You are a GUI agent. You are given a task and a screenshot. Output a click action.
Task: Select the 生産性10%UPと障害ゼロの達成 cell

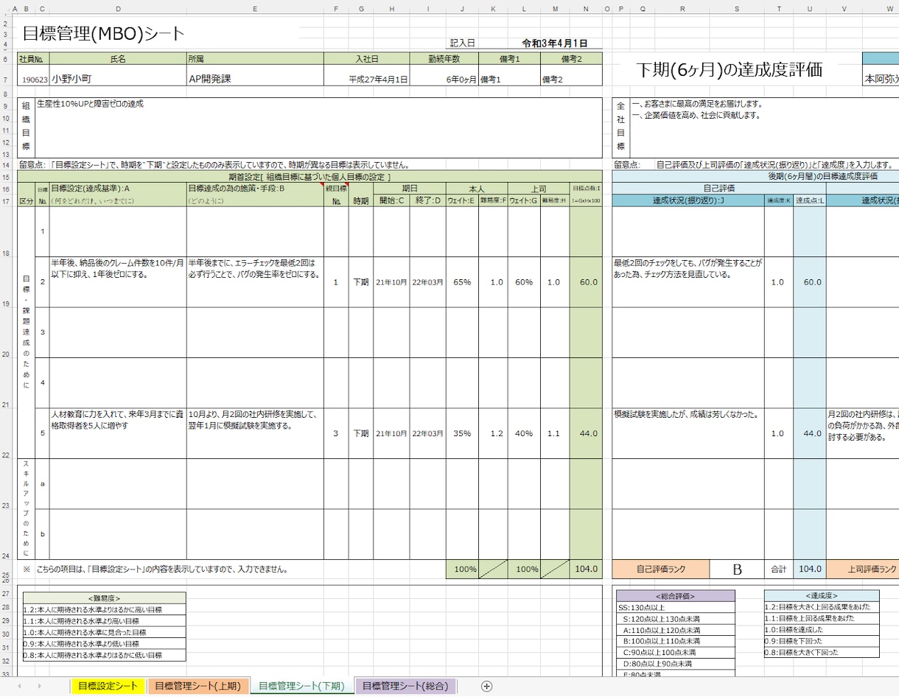[318, 127]
